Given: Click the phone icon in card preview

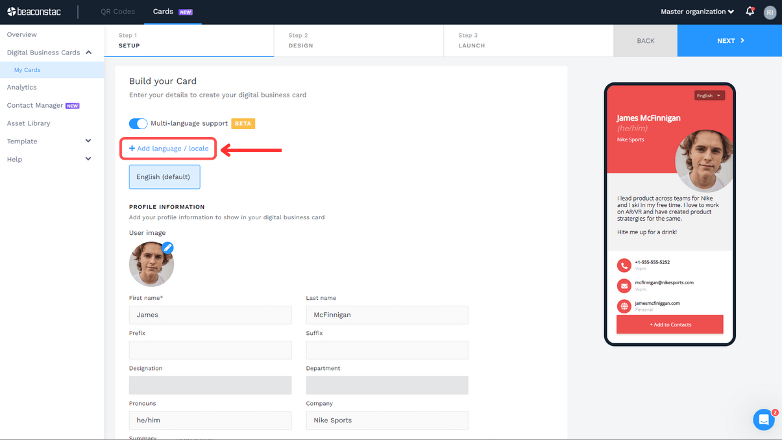Looking at the screenshot, I should [x=624, y=265].
